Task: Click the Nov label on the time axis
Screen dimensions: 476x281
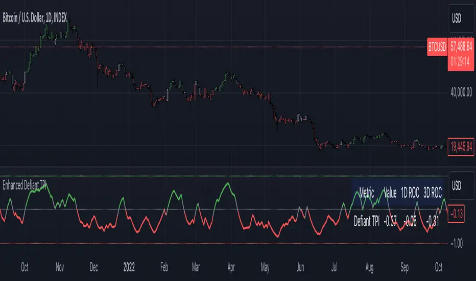Action: pyautogui.click(x=60, y=266)
